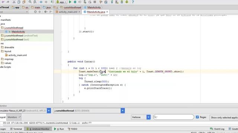The height and width of the screenshot is (133, 238).
Task: Click the Make Project icon
Action: click(x=52, y=2)
